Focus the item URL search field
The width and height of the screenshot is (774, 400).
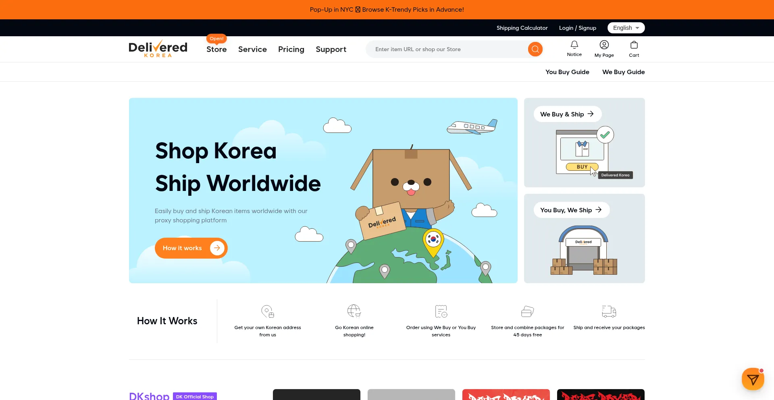(x=447, y=49)
